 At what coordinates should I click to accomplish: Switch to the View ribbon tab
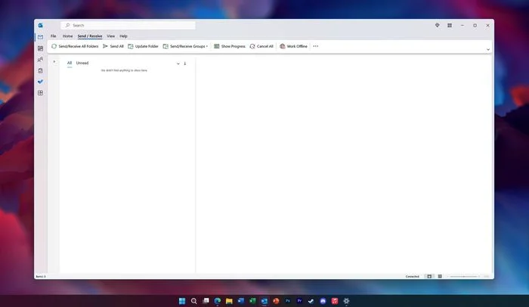[110, 36]
